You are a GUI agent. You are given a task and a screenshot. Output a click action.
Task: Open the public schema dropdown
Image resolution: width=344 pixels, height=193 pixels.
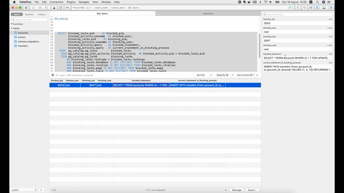[24, 190]
